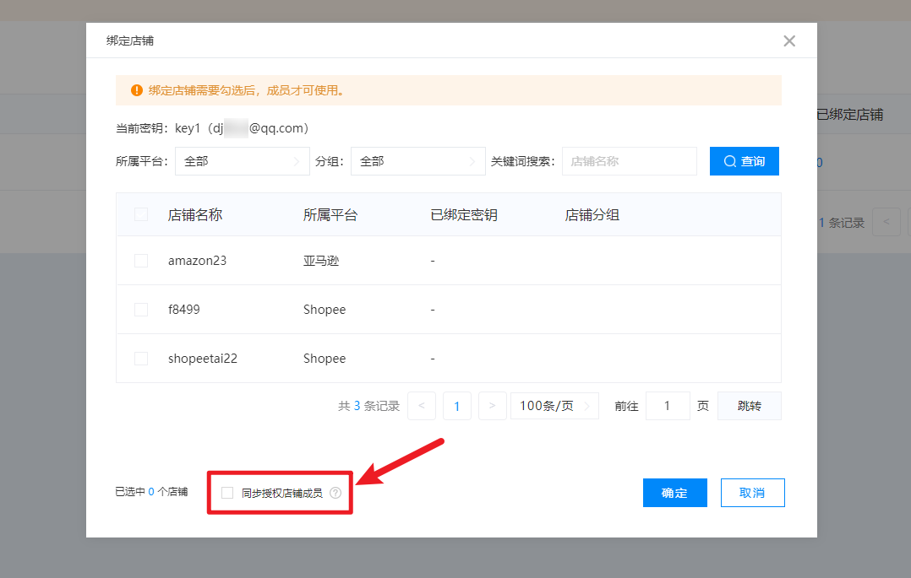
Task: Click the 查询 search button
Action: 744,161
